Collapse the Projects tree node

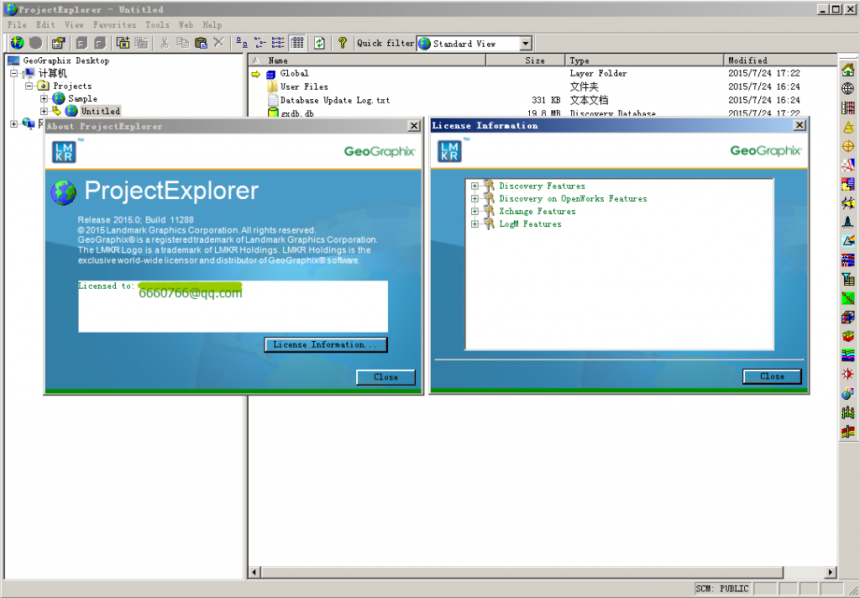point(29,86)
